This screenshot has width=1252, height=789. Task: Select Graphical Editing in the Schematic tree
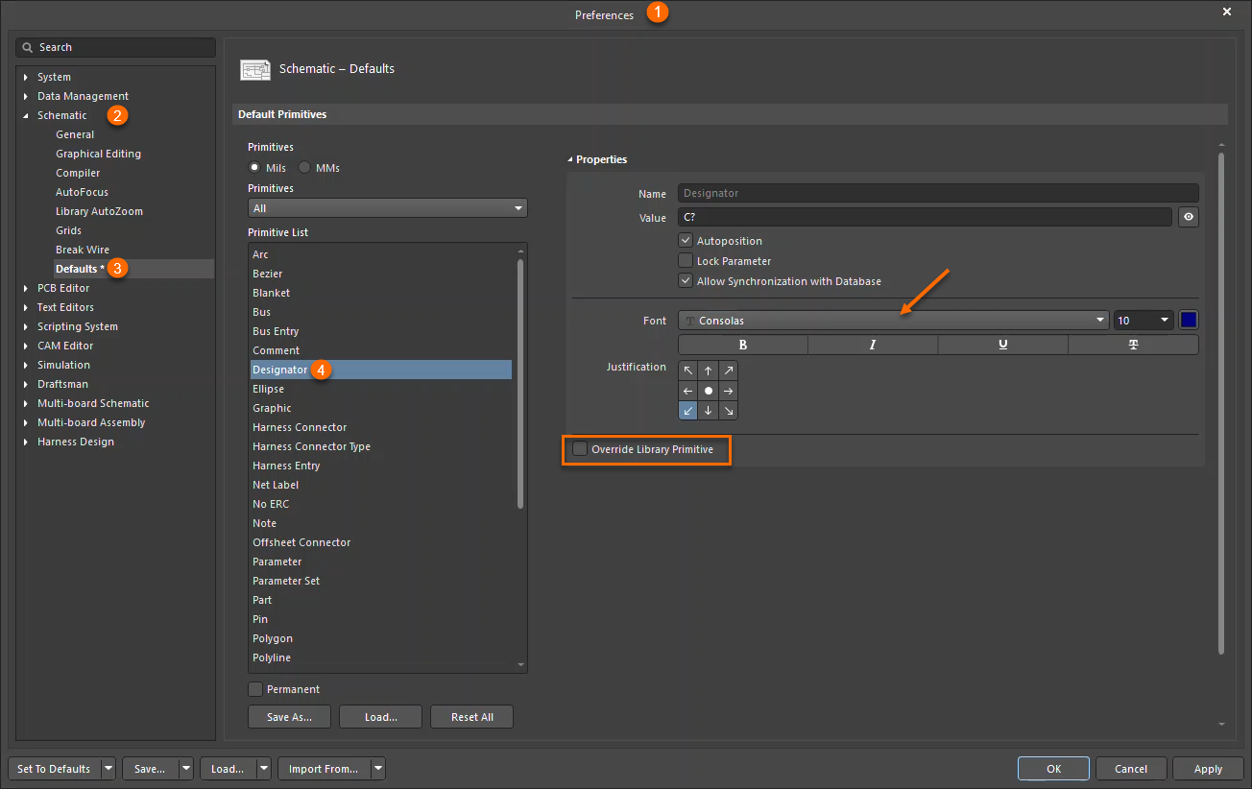pos(98,154)
